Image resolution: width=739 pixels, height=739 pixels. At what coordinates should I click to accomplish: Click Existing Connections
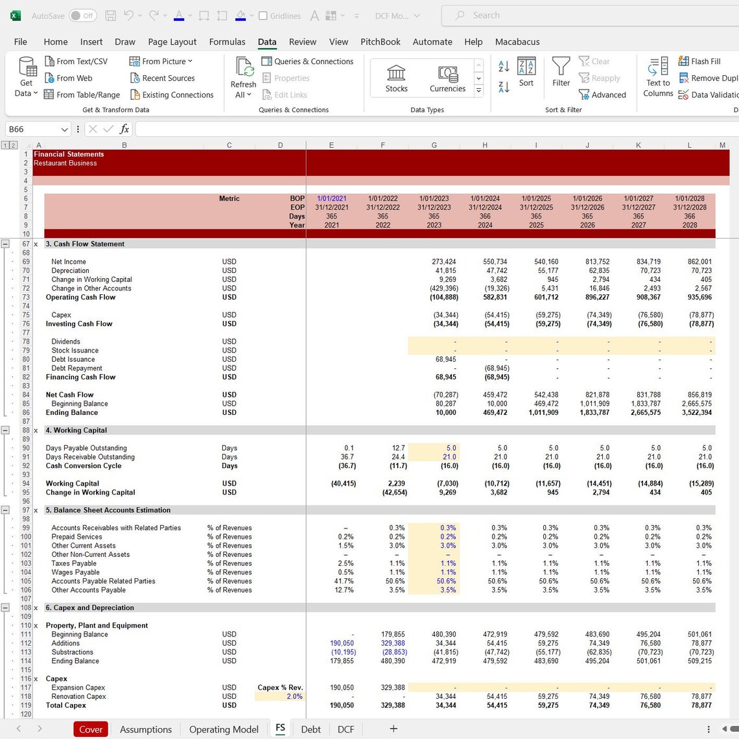(x=172, y=95)
